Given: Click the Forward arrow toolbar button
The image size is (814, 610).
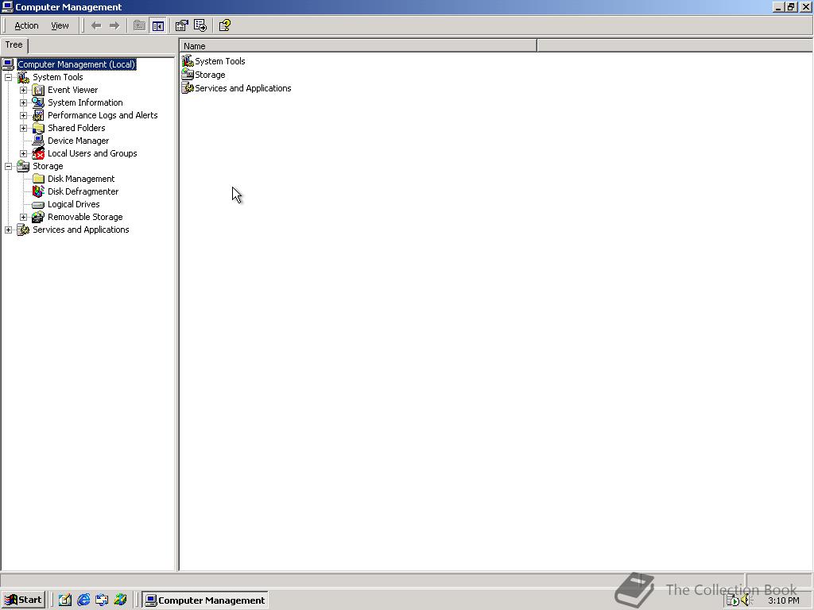Looking at the screenshot, I should tap(114, 25).
